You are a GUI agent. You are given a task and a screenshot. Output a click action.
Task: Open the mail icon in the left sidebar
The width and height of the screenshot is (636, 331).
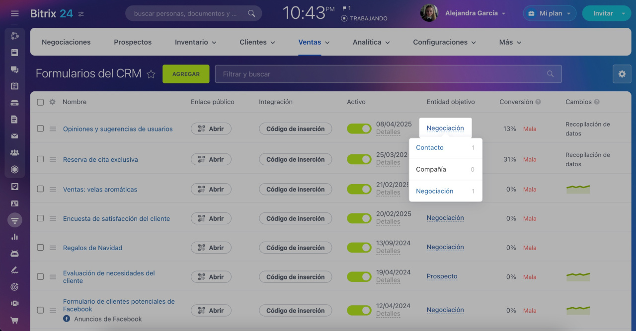14,136
